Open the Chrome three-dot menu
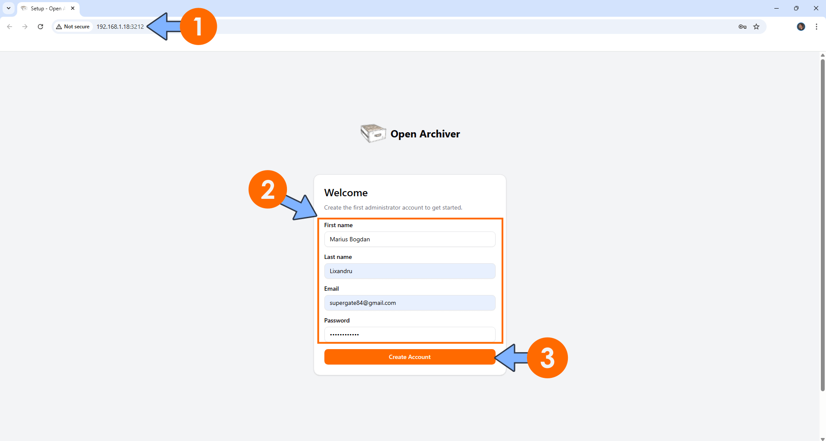This screenshot has width=826, height=441. [x=816, y=27]
